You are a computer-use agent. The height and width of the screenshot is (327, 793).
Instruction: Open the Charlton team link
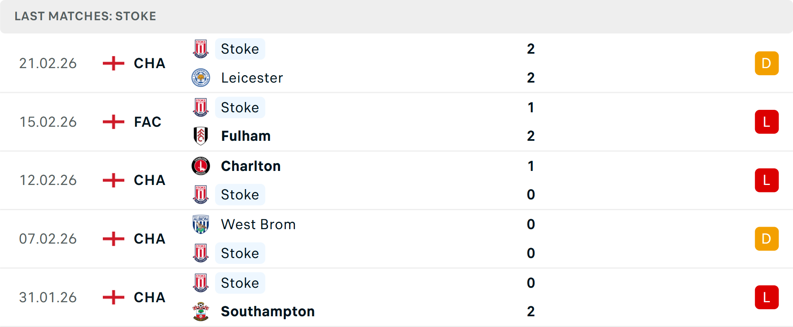(x=251, y=166)
